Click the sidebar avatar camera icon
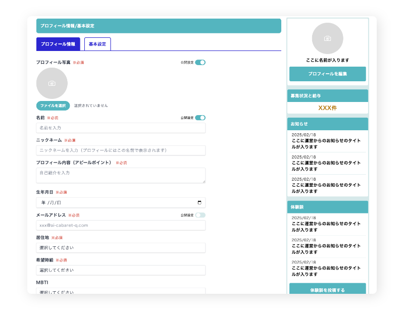Screen dimensions: 404x314 click(327, 38)
